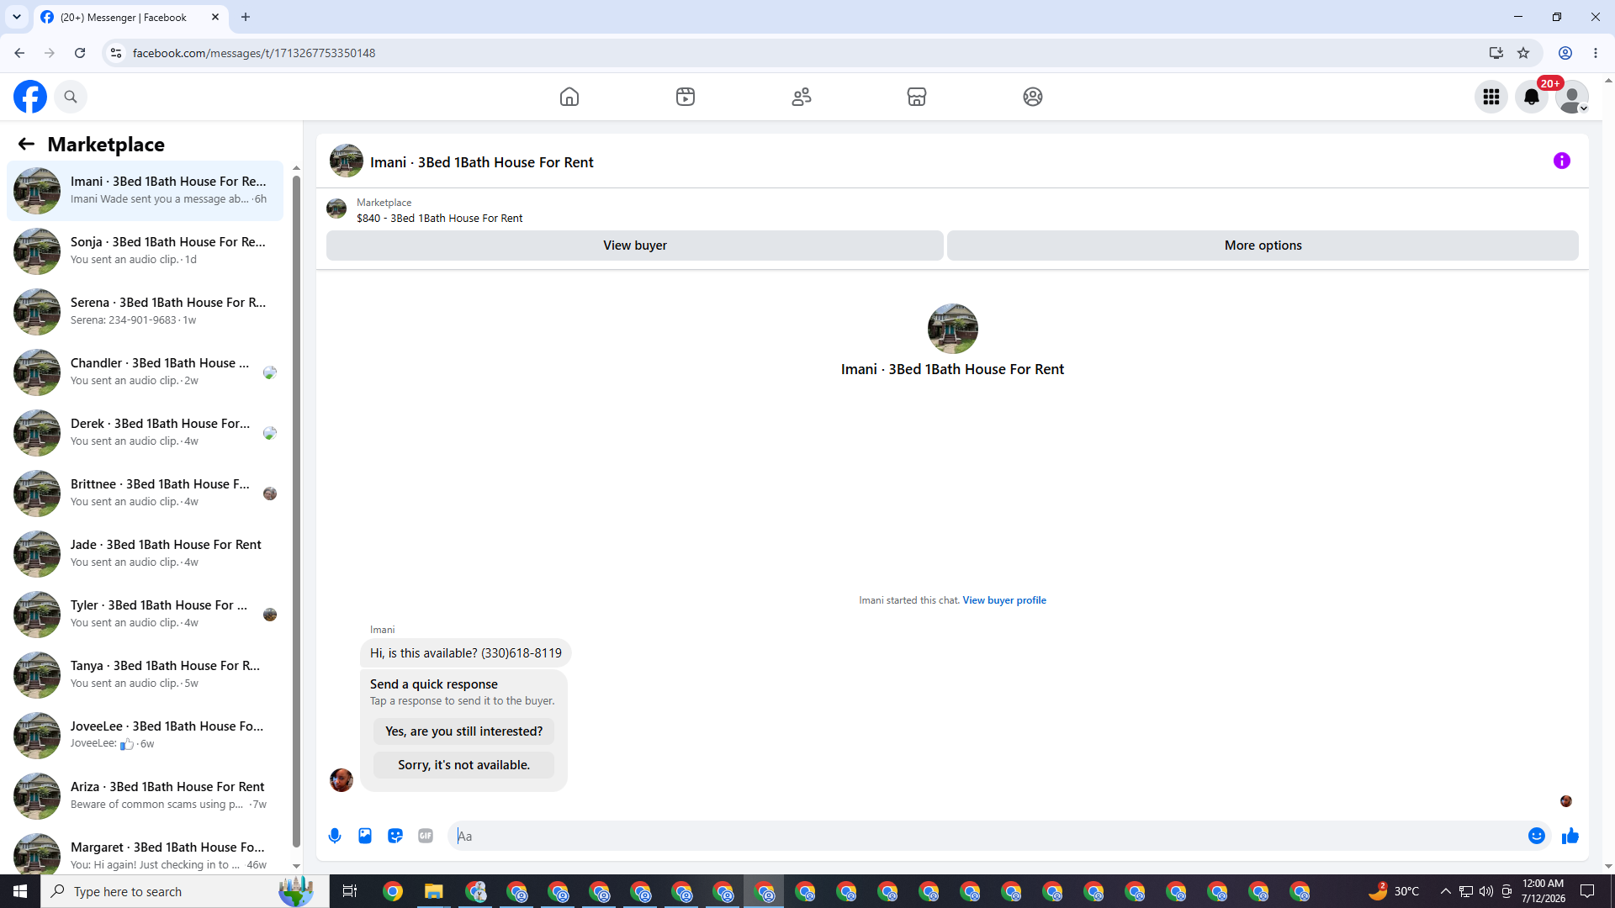Open Brittnee conversation in chat list
The height and width of the screenshot is (908, 1615).
145,494
